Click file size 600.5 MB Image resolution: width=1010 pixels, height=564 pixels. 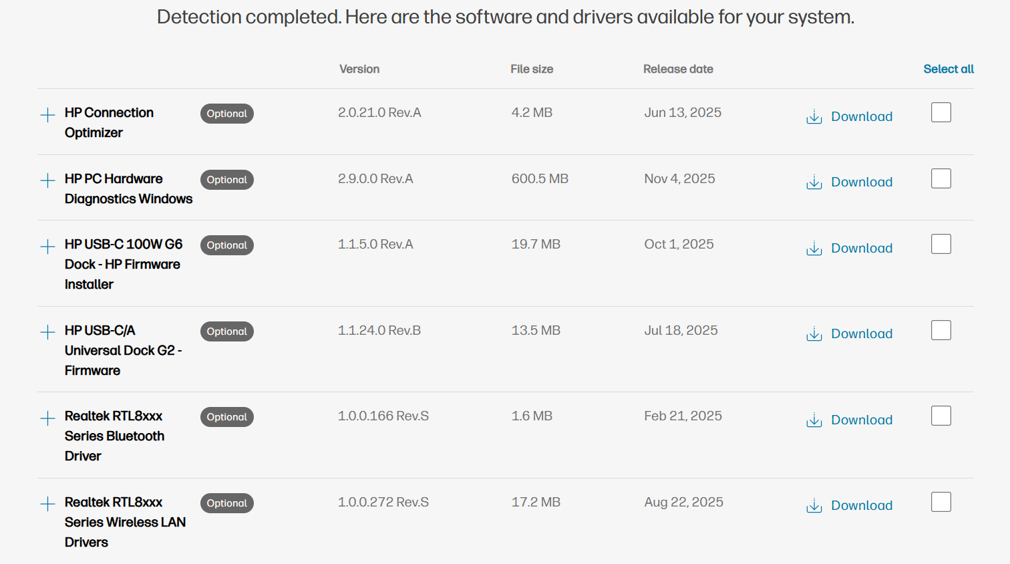tap(540, 178)
